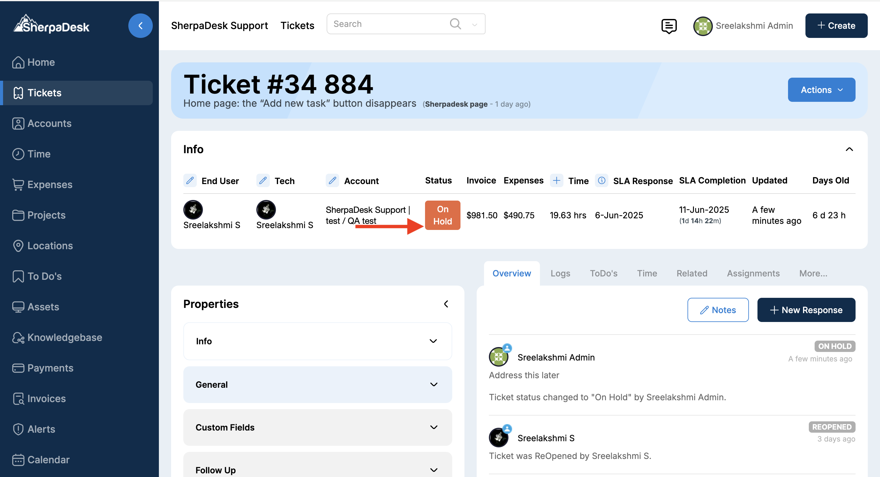The height and width of the screenshot is (477, 880).
Task: Collapse the sidebar with blue arrow button
Action: (x=140, y=26)
